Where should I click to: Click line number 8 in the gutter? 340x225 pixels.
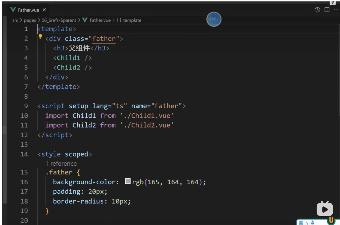pos(26,96)
